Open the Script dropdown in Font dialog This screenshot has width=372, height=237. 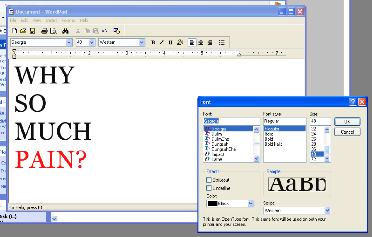coord(327,210)
